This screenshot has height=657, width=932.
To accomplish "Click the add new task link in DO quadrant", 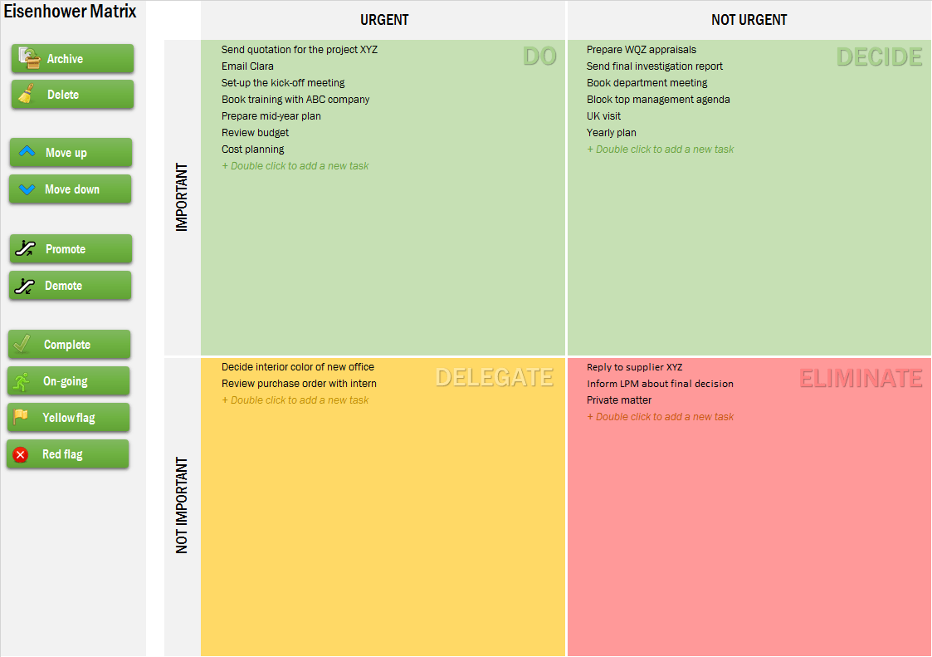I will point(295,165).
